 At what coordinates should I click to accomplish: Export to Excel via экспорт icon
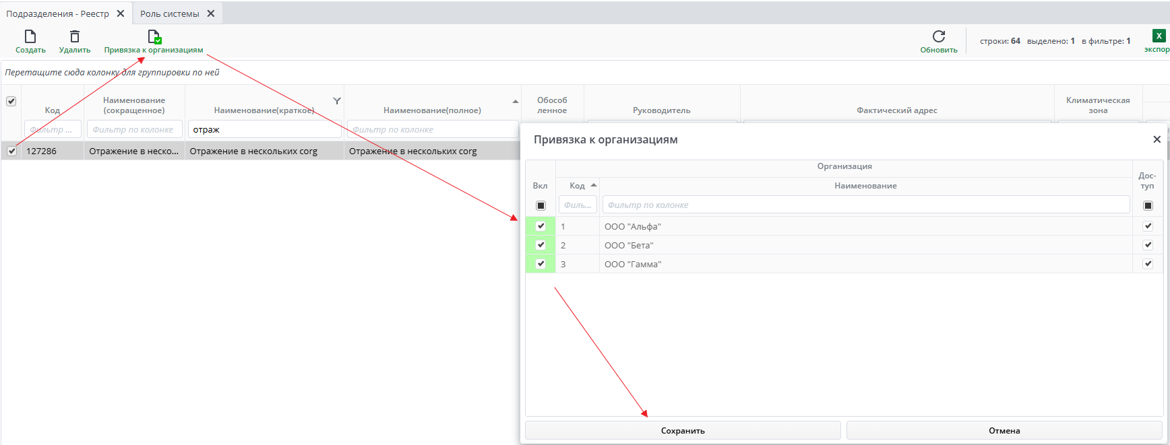tap(1159, 36)
